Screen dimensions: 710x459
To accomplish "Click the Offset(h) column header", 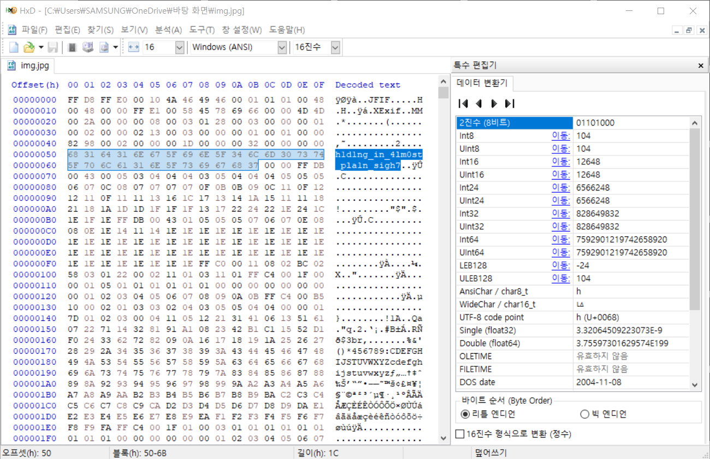I will 35,85.
